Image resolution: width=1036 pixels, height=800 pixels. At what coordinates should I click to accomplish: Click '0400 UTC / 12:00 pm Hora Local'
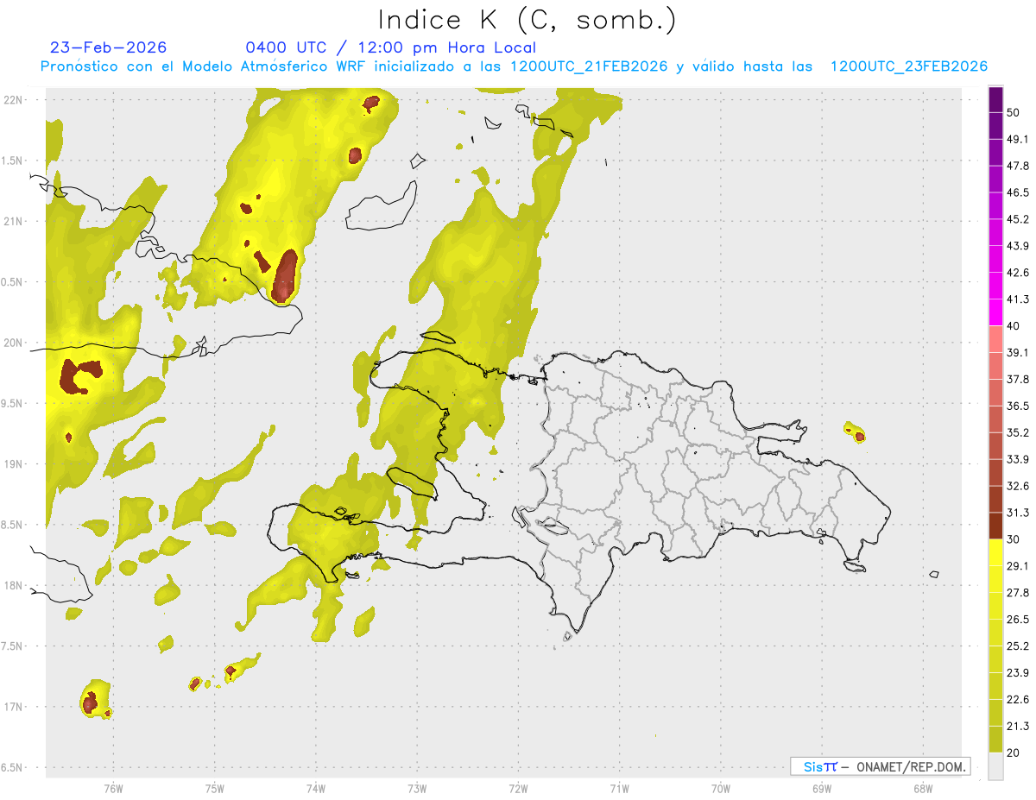click(390, 47)
